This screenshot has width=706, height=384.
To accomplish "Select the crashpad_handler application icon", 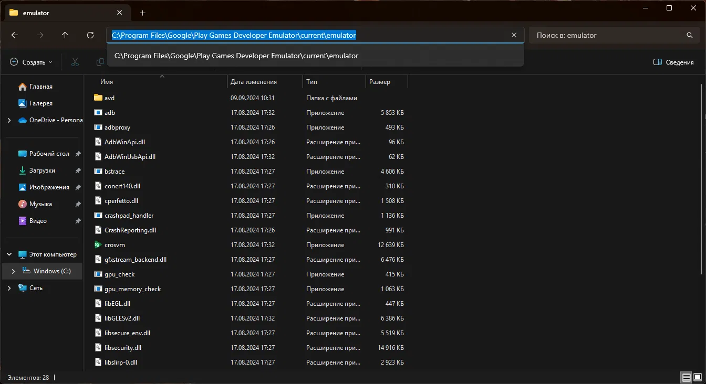I will [x=98, y=216].
